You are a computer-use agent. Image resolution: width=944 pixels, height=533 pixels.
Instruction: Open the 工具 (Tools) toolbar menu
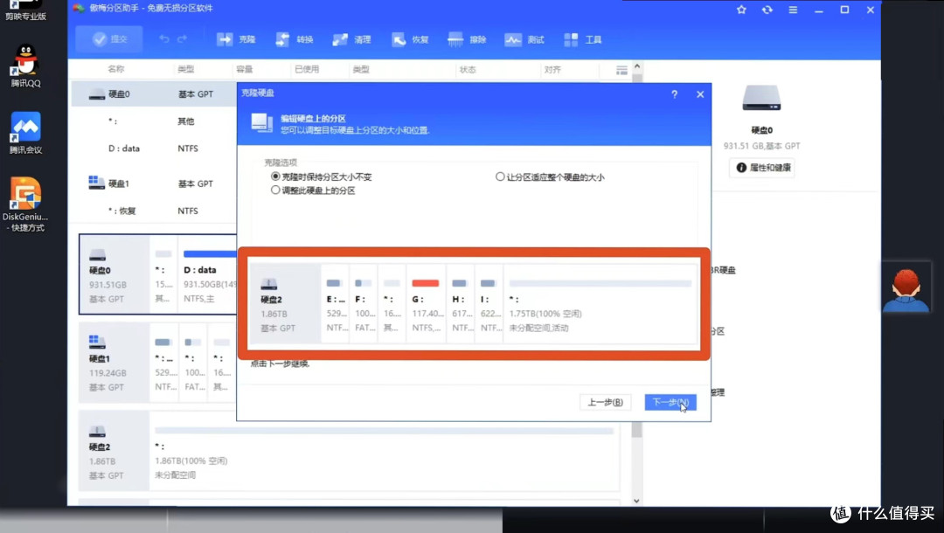pyautogui.click(x=583, y=39)
